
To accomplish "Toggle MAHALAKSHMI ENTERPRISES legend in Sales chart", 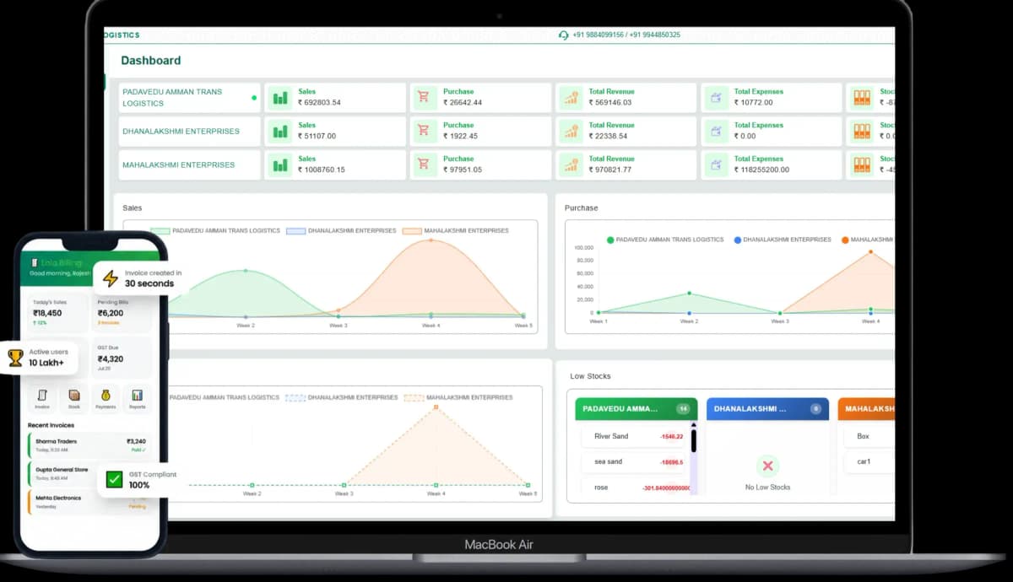I will click(x=456, y=230).
